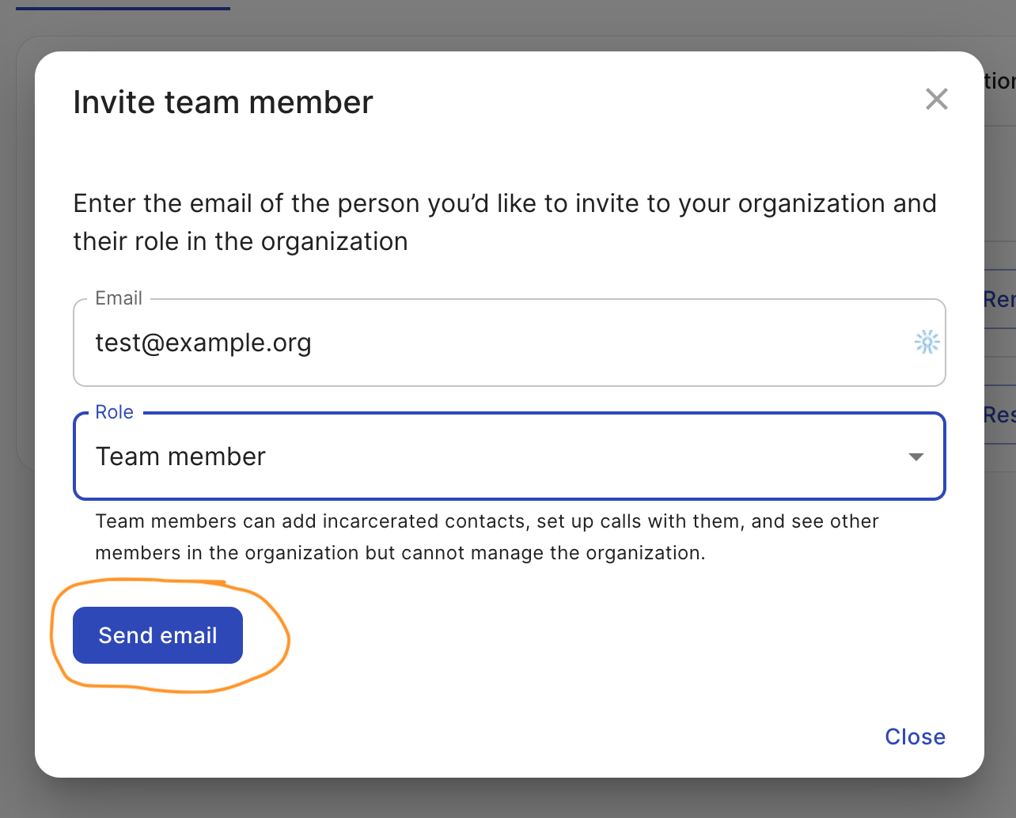Click empty dialog area right of Send email

tap(554, 635)
